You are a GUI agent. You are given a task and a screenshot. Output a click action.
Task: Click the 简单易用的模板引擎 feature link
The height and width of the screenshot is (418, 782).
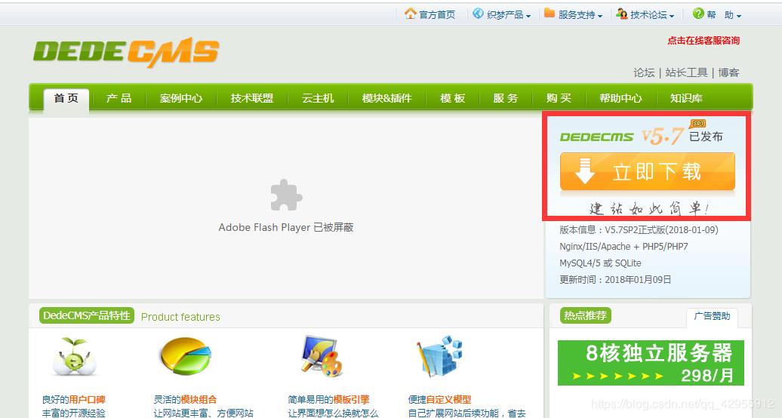click(x=328, y=400)
